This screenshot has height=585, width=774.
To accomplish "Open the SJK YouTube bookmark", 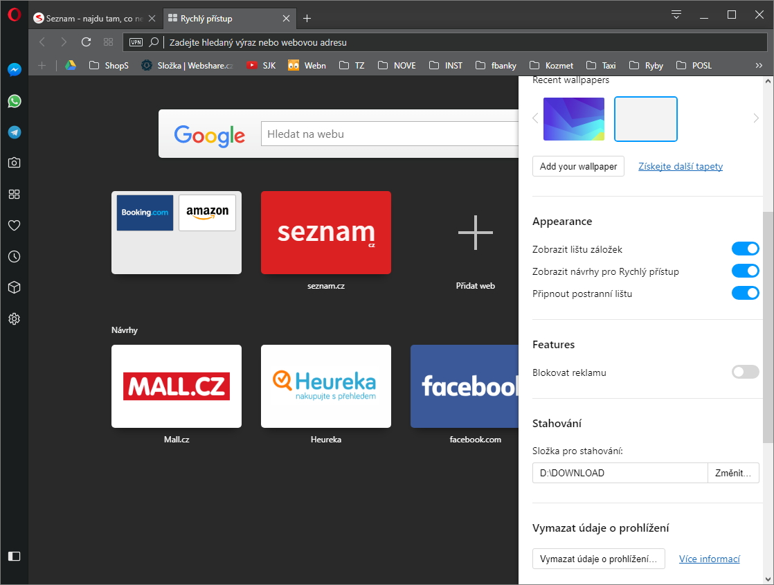I will click(261, 65).
